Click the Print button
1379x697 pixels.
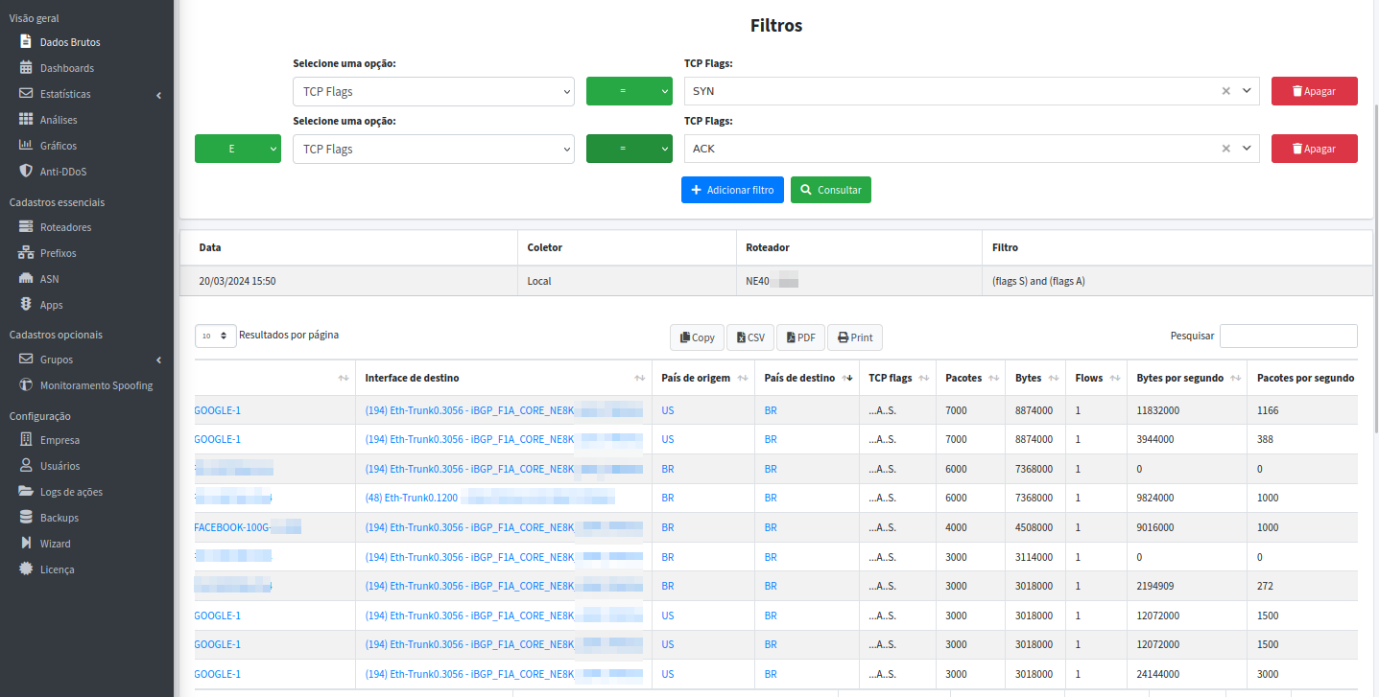[x=854, y=337]
